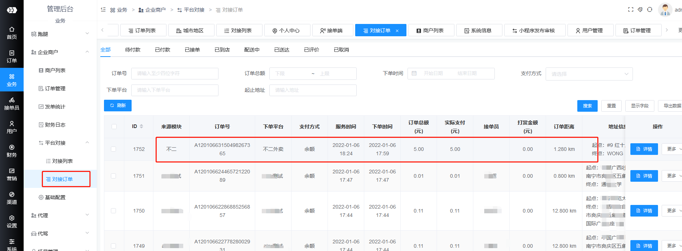This screenshot has width=682, height=251.
Task: Check the row for order 1749
Action: [113, 246]
